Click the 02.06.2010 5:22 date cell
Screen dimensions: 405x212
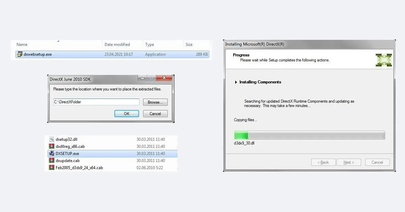(150, 168)
